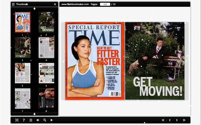Open thumbnail page 5
Screen dimensions: 201x125
point(23,73)
